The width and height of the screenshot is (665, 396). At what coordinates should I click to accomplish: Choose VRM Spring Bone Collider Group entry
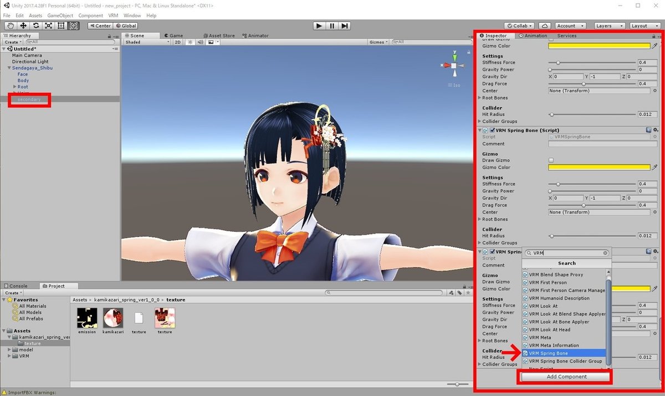[x=565, y=361]
